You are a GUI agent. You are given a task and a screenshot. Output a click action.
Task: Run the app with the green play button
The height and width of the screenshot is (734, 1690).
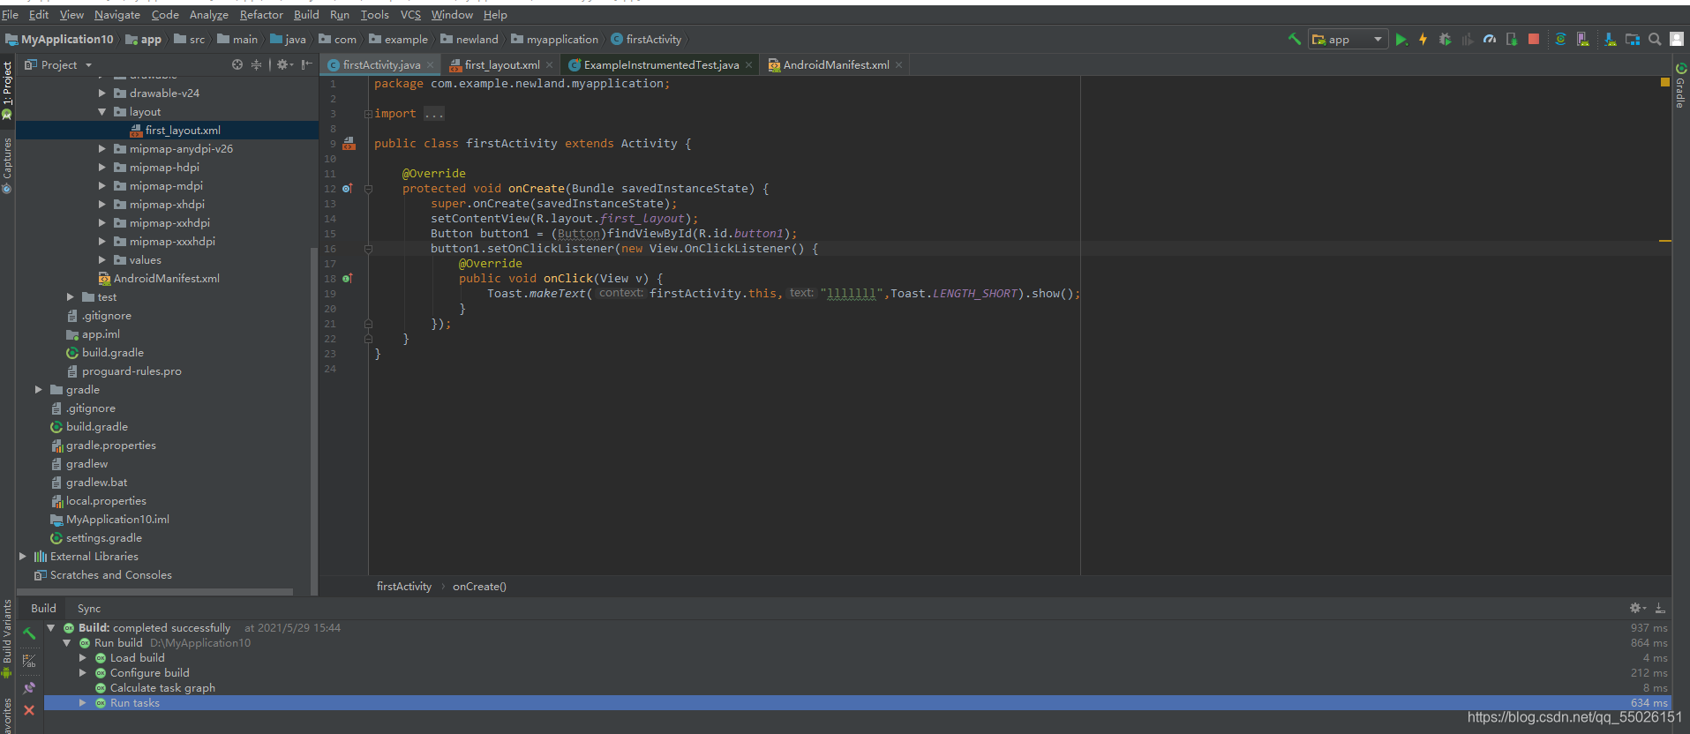(x=1401, y=39)
